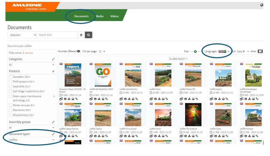Download the Leaflet Teres document
270x156 pixels.
point(159,99)
